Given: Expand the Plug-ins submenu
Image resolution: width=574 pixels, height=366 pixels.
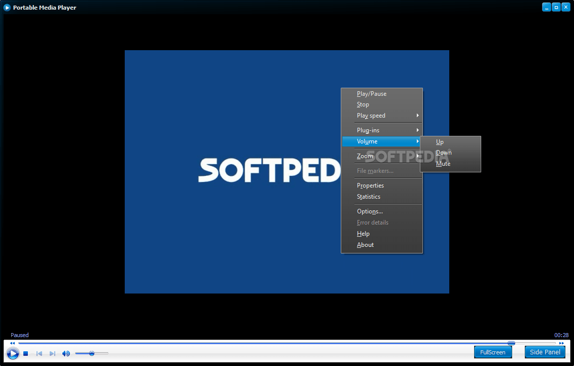Looking at the screenshot, I should (x=382, y=130).
